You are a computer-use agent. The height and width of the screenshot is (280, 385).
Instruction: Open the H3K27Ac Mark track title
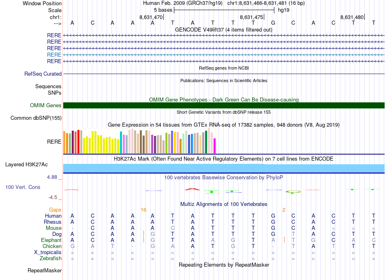pyautogui.click(x=224, y=159)
